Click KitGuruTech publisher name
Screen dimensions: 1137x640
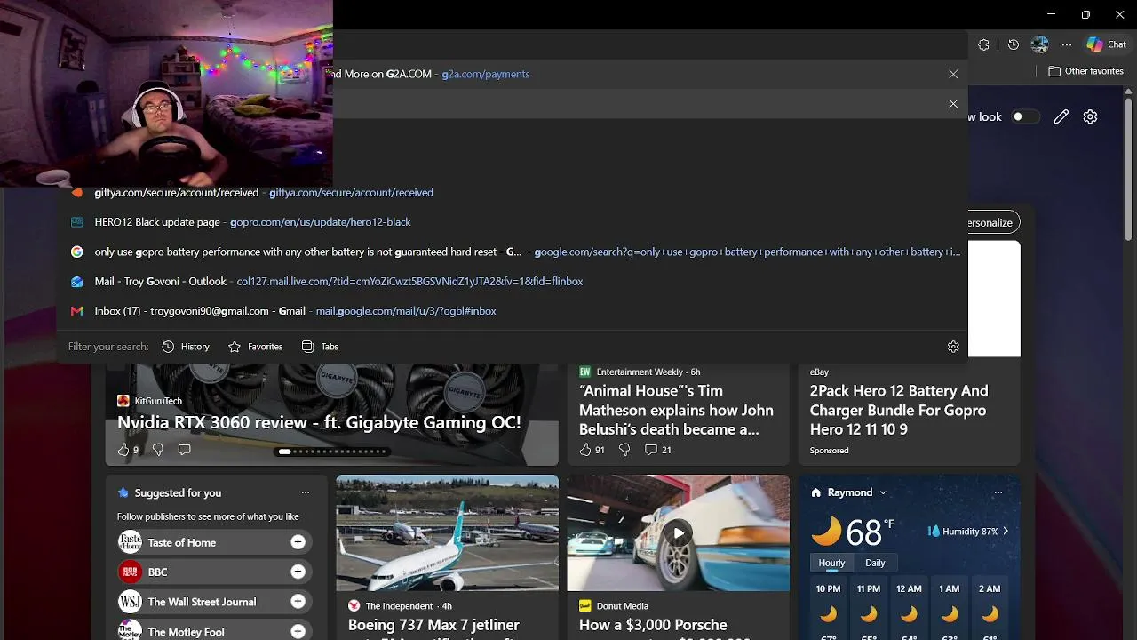[x=158, y=401]
